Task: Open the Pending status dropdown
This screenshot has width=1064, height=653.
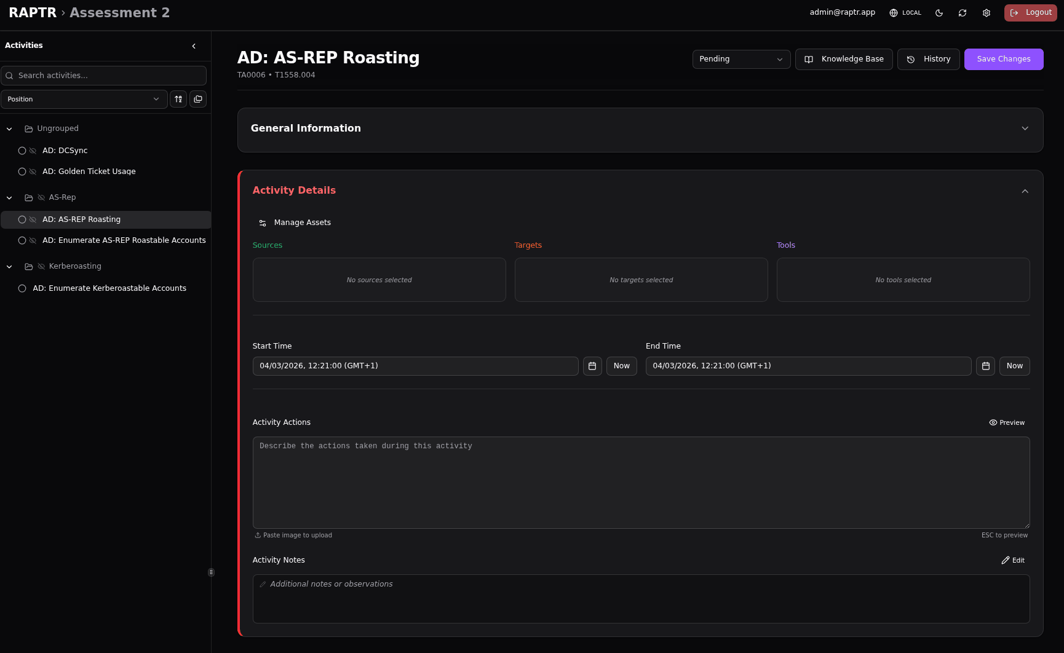Action: pos(741,59)
